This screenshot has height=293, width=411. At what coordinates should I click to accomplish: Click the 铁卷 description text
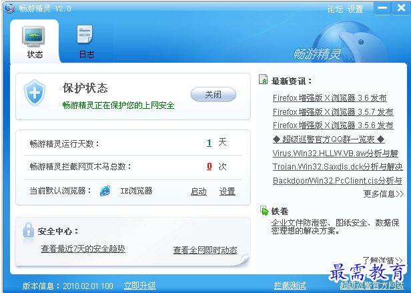coord(335,227)
